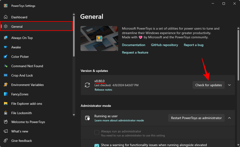
Task: Open the Report a bug link
Action: point(194,45)
